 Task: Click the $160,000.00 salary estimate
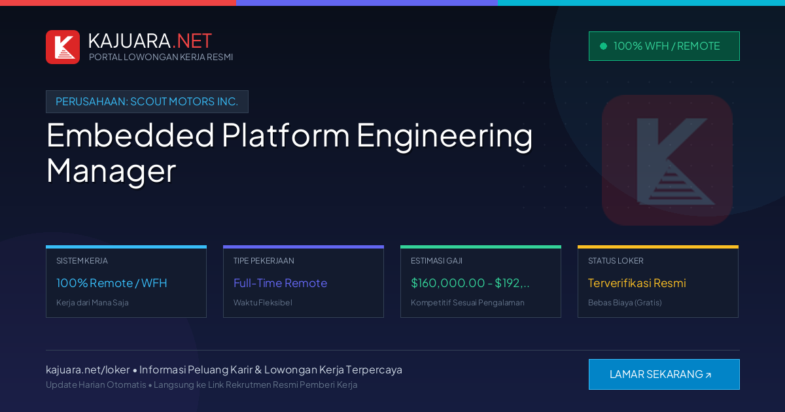pos(470,283)
